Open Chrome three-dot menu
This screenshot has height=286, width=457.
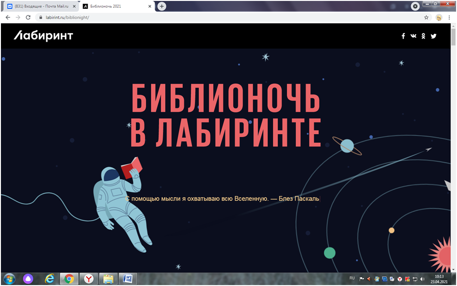click(x=449, y=17)
